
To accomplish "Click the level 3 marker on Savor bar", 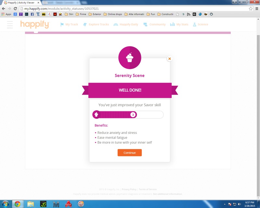I will pos(133,115).
